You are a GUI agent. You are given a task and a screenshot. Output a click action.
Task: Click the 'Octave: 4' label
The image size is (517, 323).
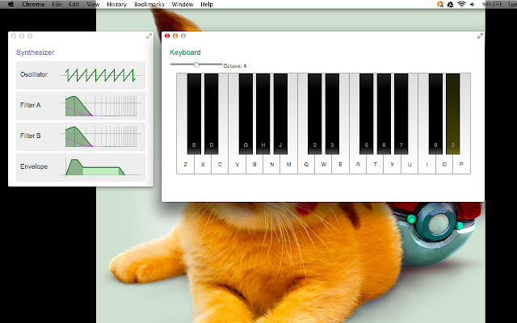click(235, 66)
